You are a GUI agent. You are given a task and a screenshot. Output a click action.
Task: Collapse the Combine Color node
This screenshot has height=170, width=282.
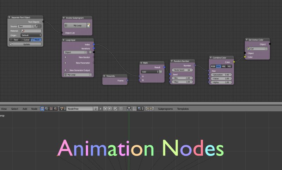coord(210,57)
